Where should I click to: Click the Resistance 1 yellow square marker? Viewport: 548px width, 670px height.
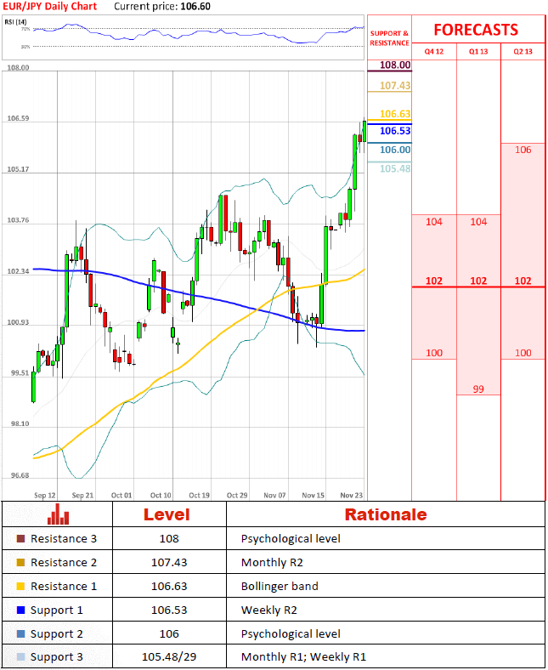pos(20,587)
